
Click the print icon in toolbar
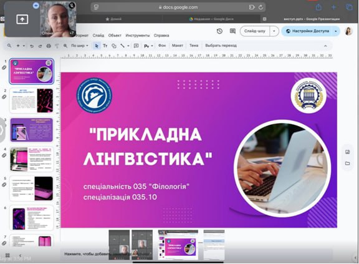(49, 46)
